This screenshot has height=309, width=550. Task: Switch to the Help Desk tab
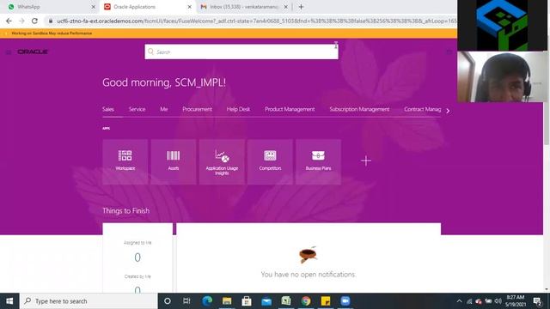pos(238,109)
